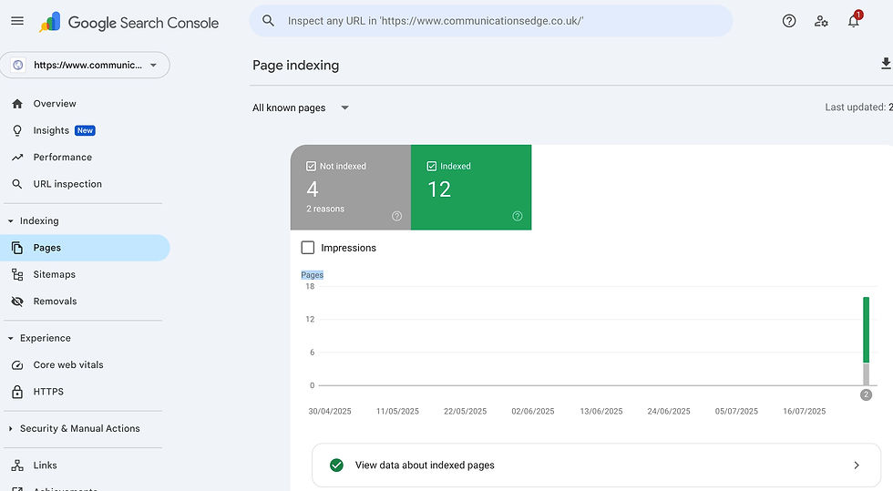Screen dimensions: 893x491
Task: Click the property globe icon
Action: click(x=17, y=65)
